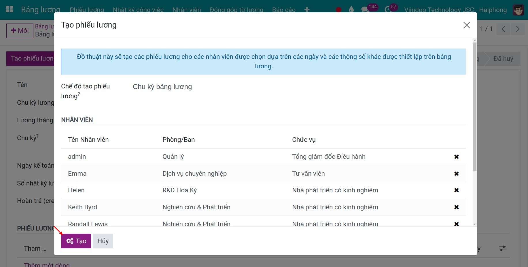528x267 pixels.
Task: Click R&D Hoa Kỳ department cell
Action: point(179,190)
